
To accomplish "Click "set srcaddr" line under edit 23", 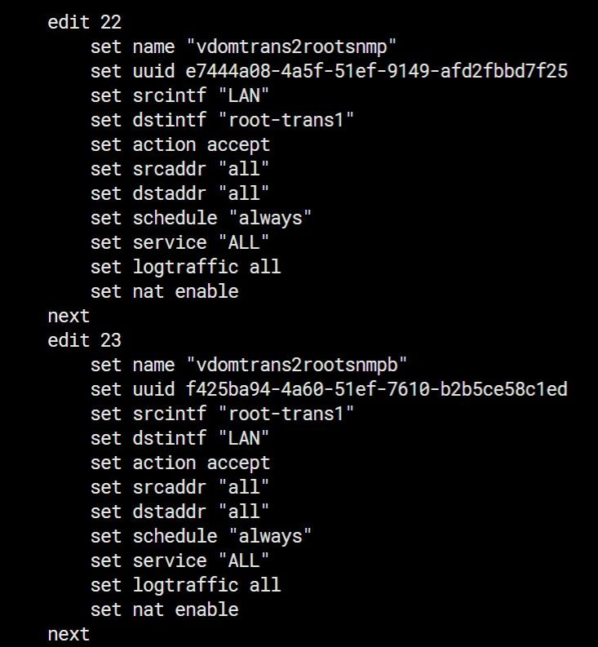I will click(x=180, y=487).
